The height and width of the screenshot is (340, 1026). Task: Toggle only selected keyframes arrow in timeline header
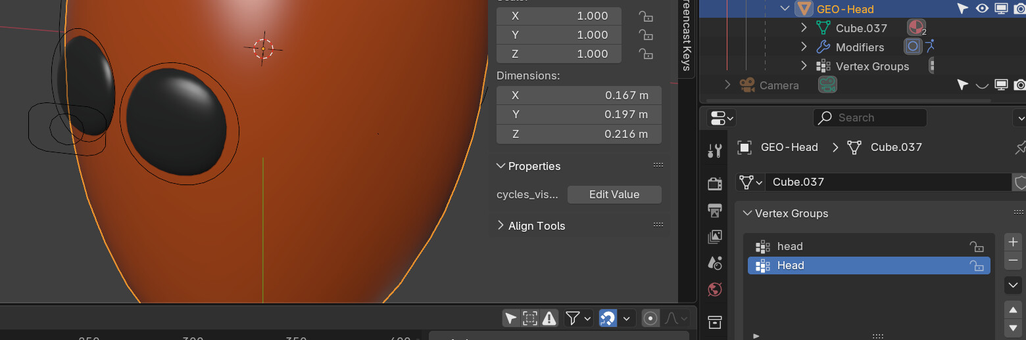pos(511,318)
